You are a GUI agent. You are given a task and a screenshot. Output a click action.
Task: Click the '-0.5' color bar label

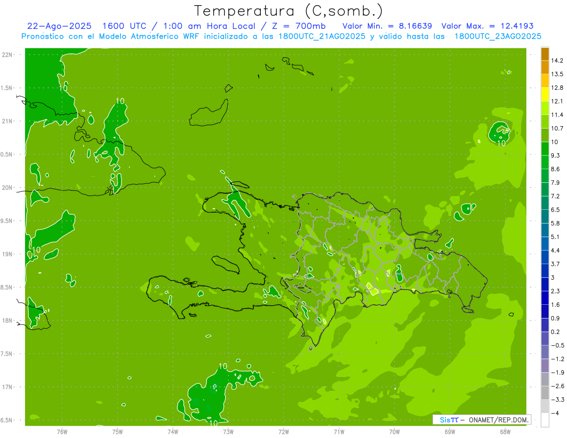[557, 345]
